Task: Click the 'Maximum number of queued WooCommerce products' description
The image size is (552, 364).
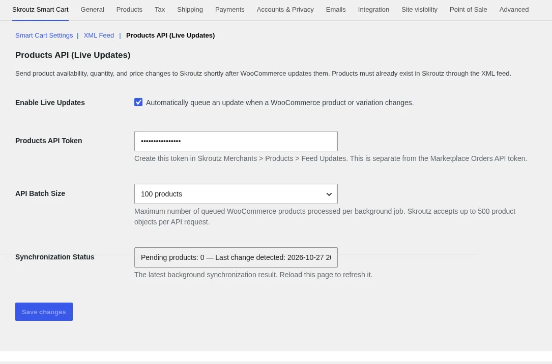Action: (325, 216)
